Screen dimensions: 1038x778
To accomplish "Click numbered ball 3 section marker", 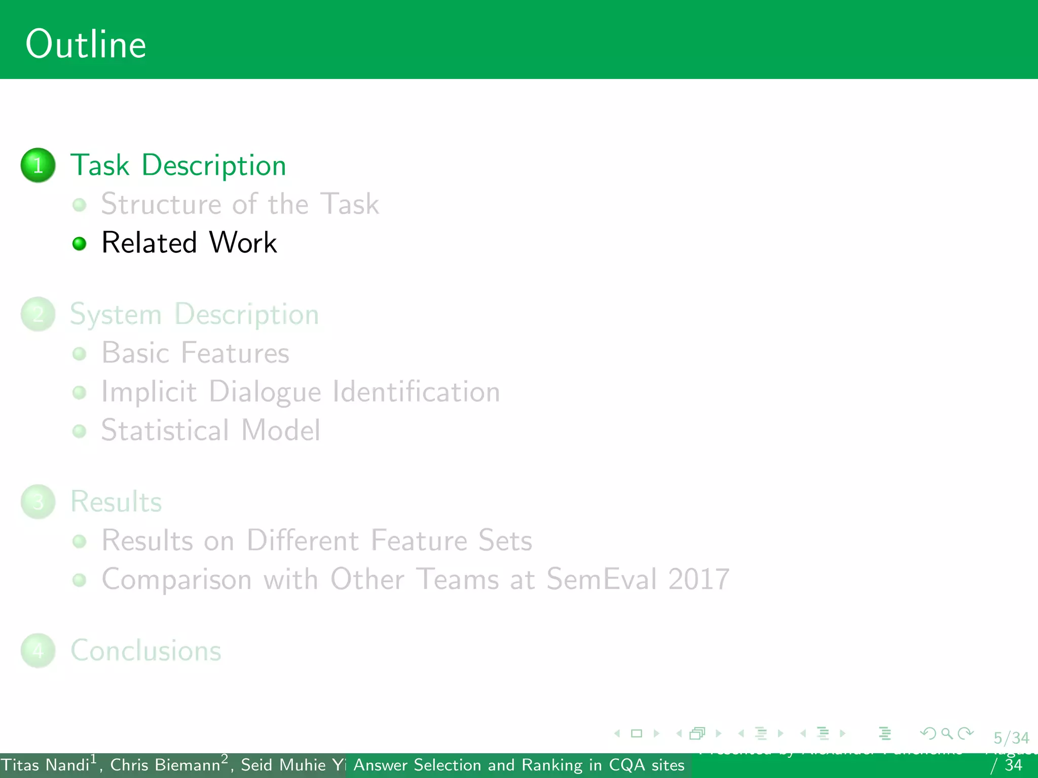I will point(38,502).
